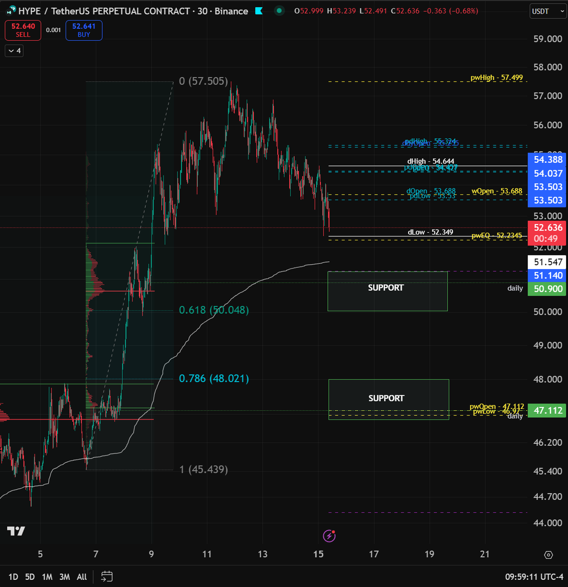Click the high value H53.239 in header
The height and width of the screenshot is (587, 568).
tap(341, 11)
